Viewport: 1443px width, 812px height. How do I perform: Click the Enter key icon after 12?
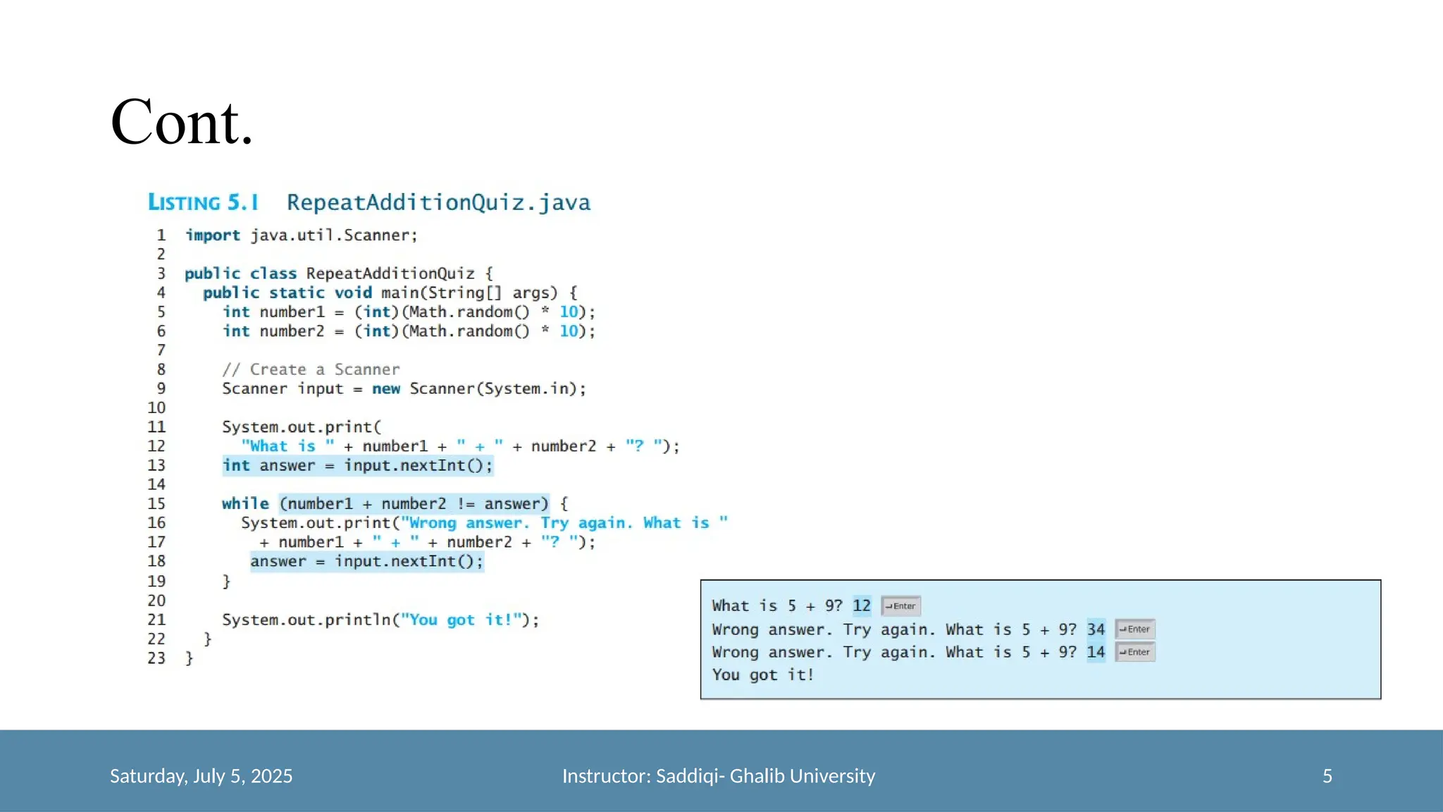pos(900,606)
